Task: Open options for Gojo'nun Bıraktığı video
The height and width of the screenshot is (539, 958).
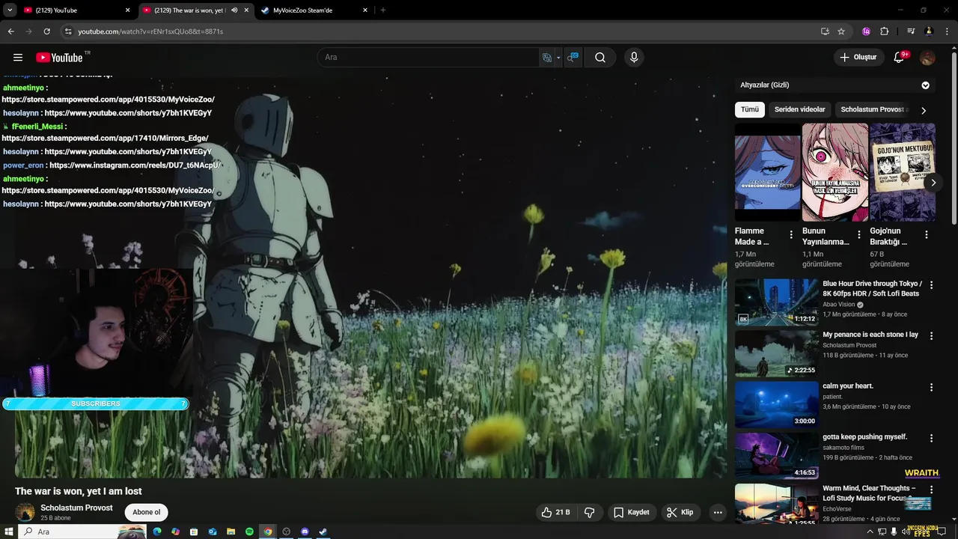Action: click(926, 235)
